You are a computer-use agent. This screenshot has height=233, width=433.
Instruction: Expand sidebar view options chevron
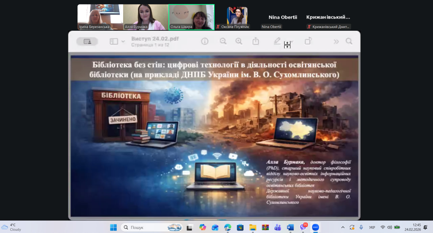click(123, 42)
